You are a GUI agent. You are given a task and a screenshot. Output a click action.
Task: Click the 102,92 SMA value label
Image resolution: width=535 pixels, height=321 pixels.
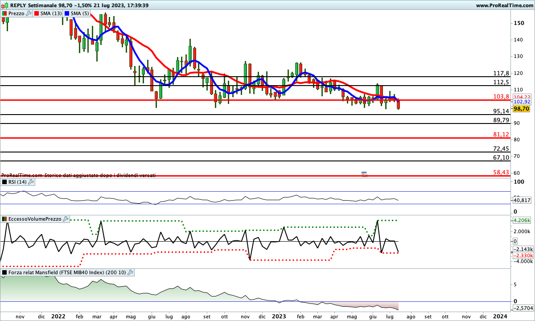pyautogui.click(x=522, y=102)
